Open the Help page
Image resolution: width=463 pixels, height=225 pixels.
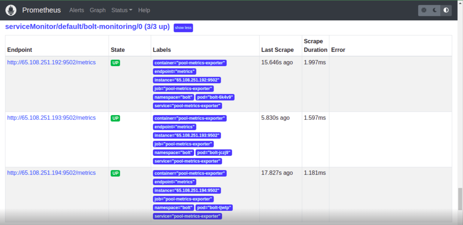144,10
